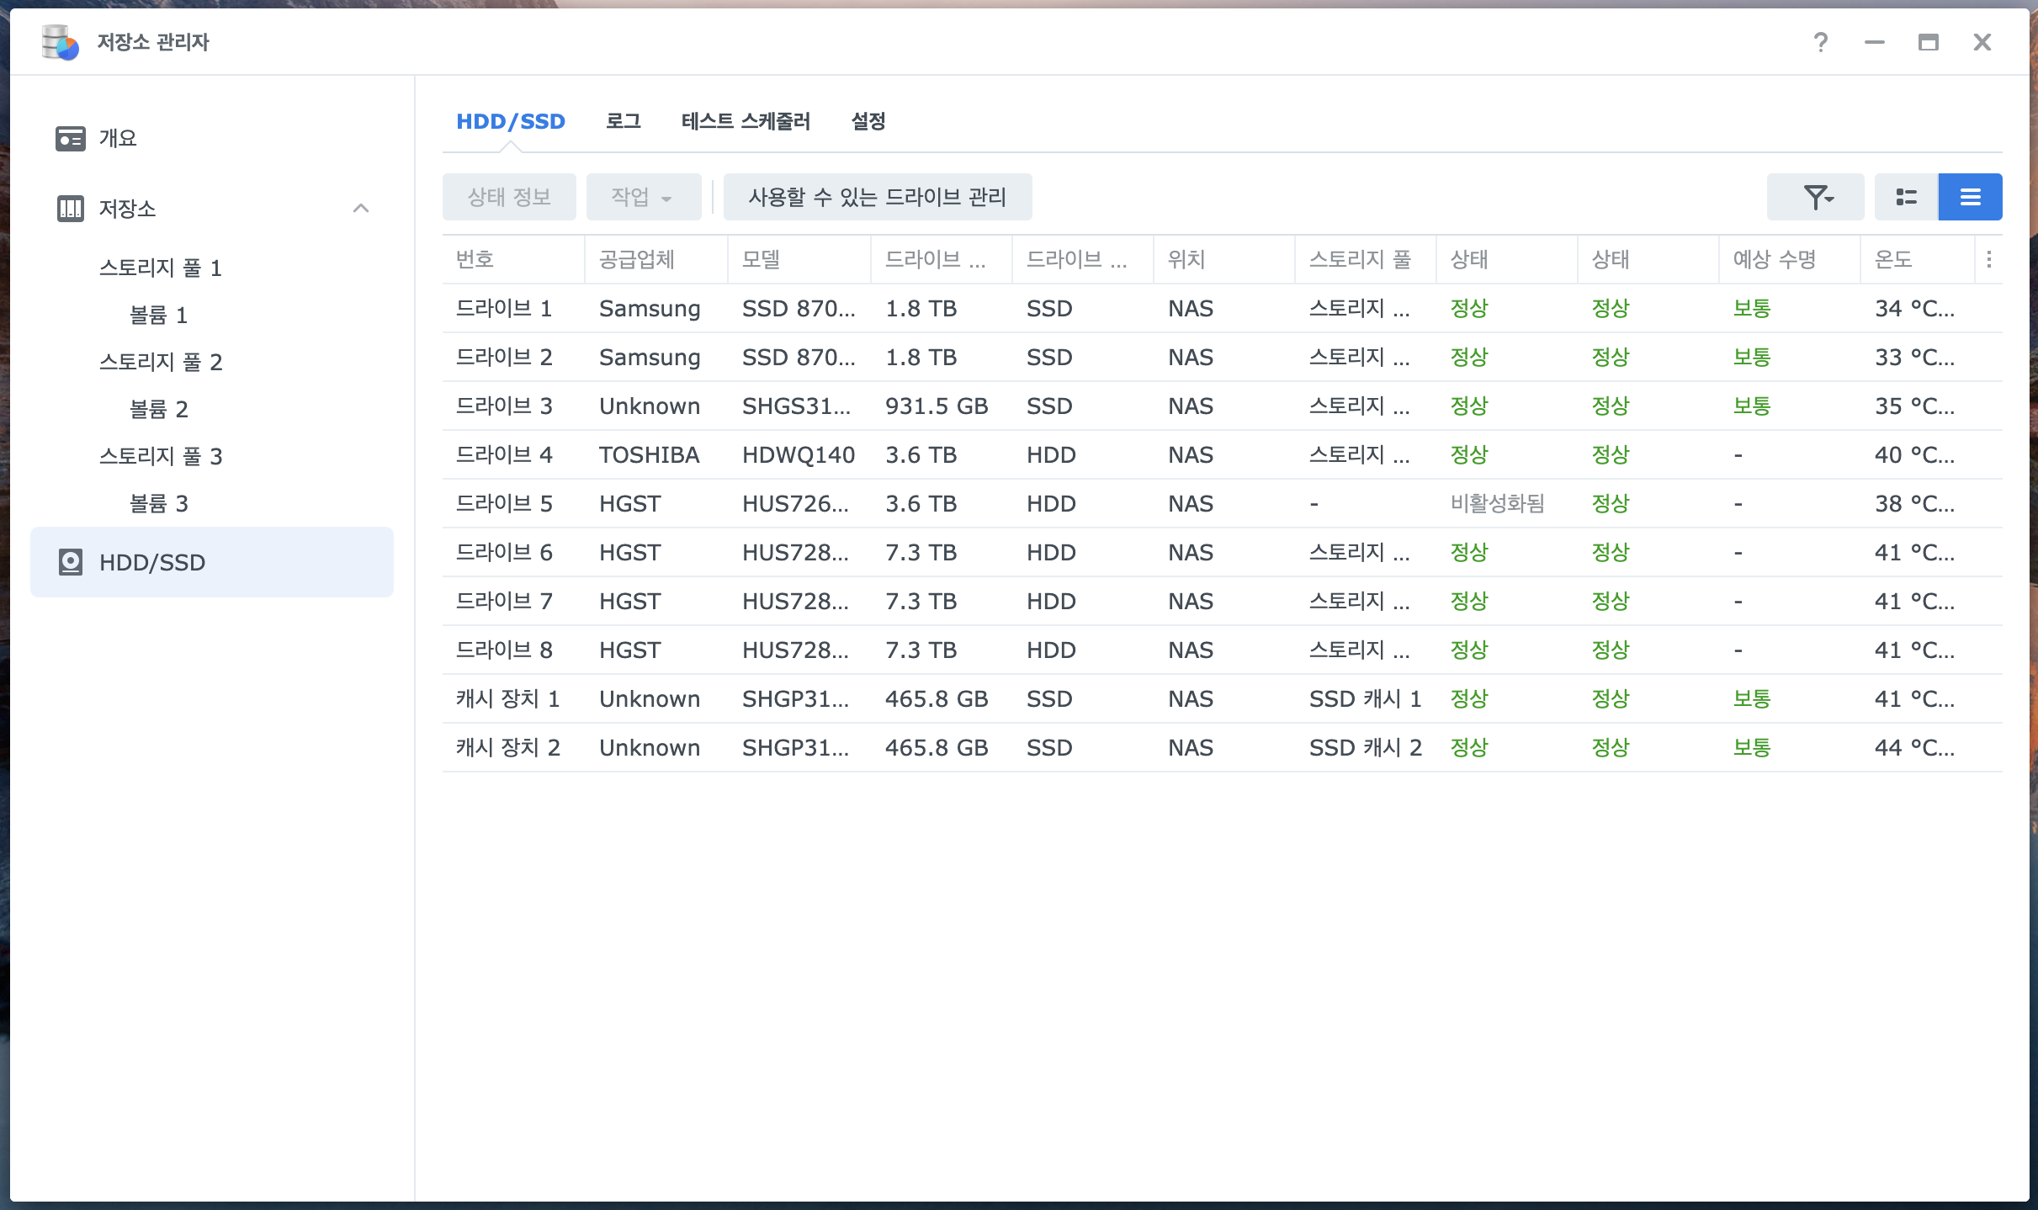
Task: Go to the 설정 tab
Action: (x=868, y=121)
